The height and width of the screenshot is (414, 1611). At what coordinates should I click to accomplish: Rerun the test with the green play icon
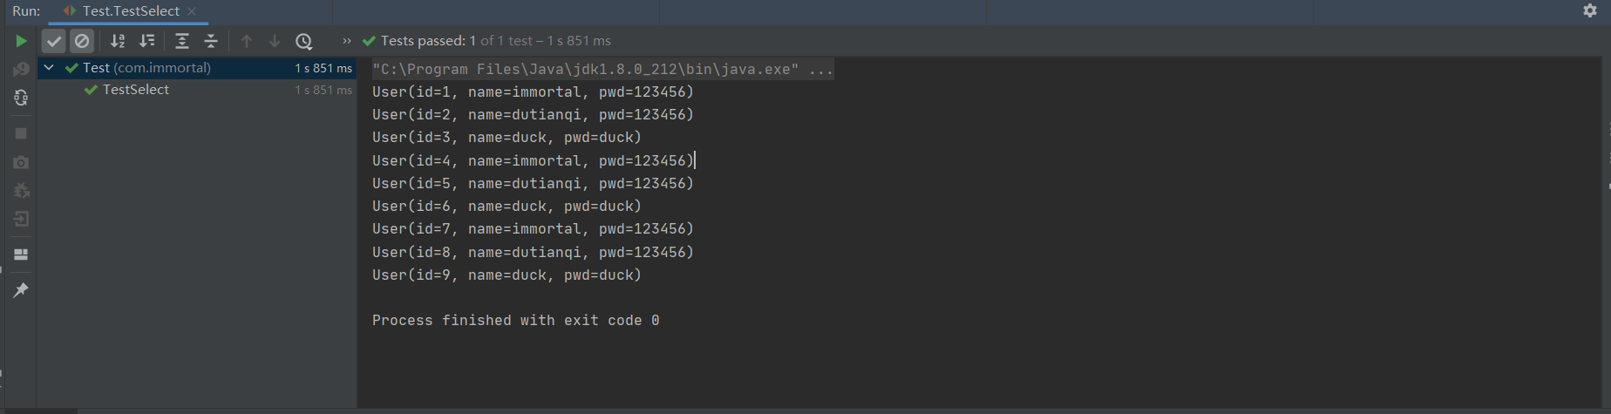pyautogui.click(x=21, y=41)
